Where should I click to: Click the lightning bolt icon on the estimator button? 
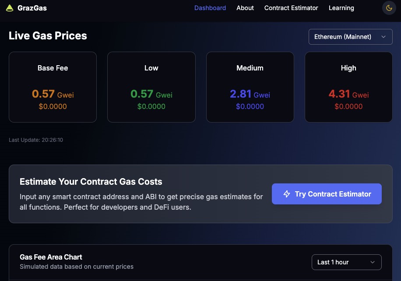(x=287, y=194)
